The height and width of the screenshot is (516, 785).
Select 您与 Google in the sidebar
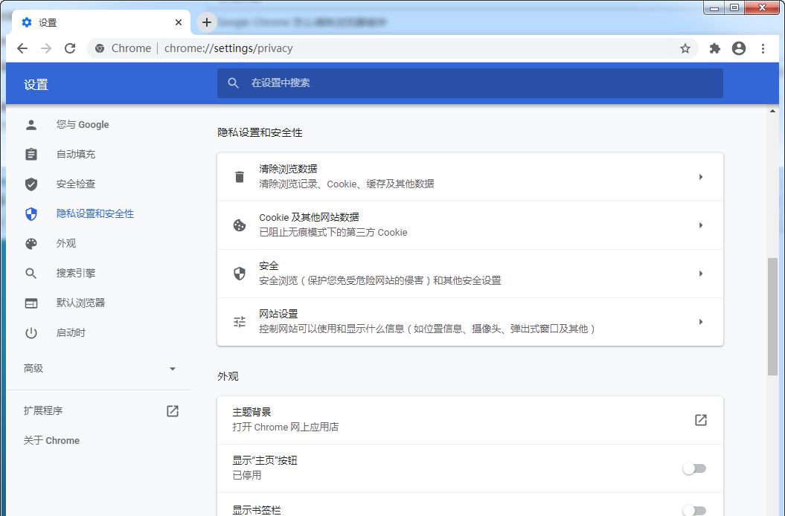click(x=83, y=125)
